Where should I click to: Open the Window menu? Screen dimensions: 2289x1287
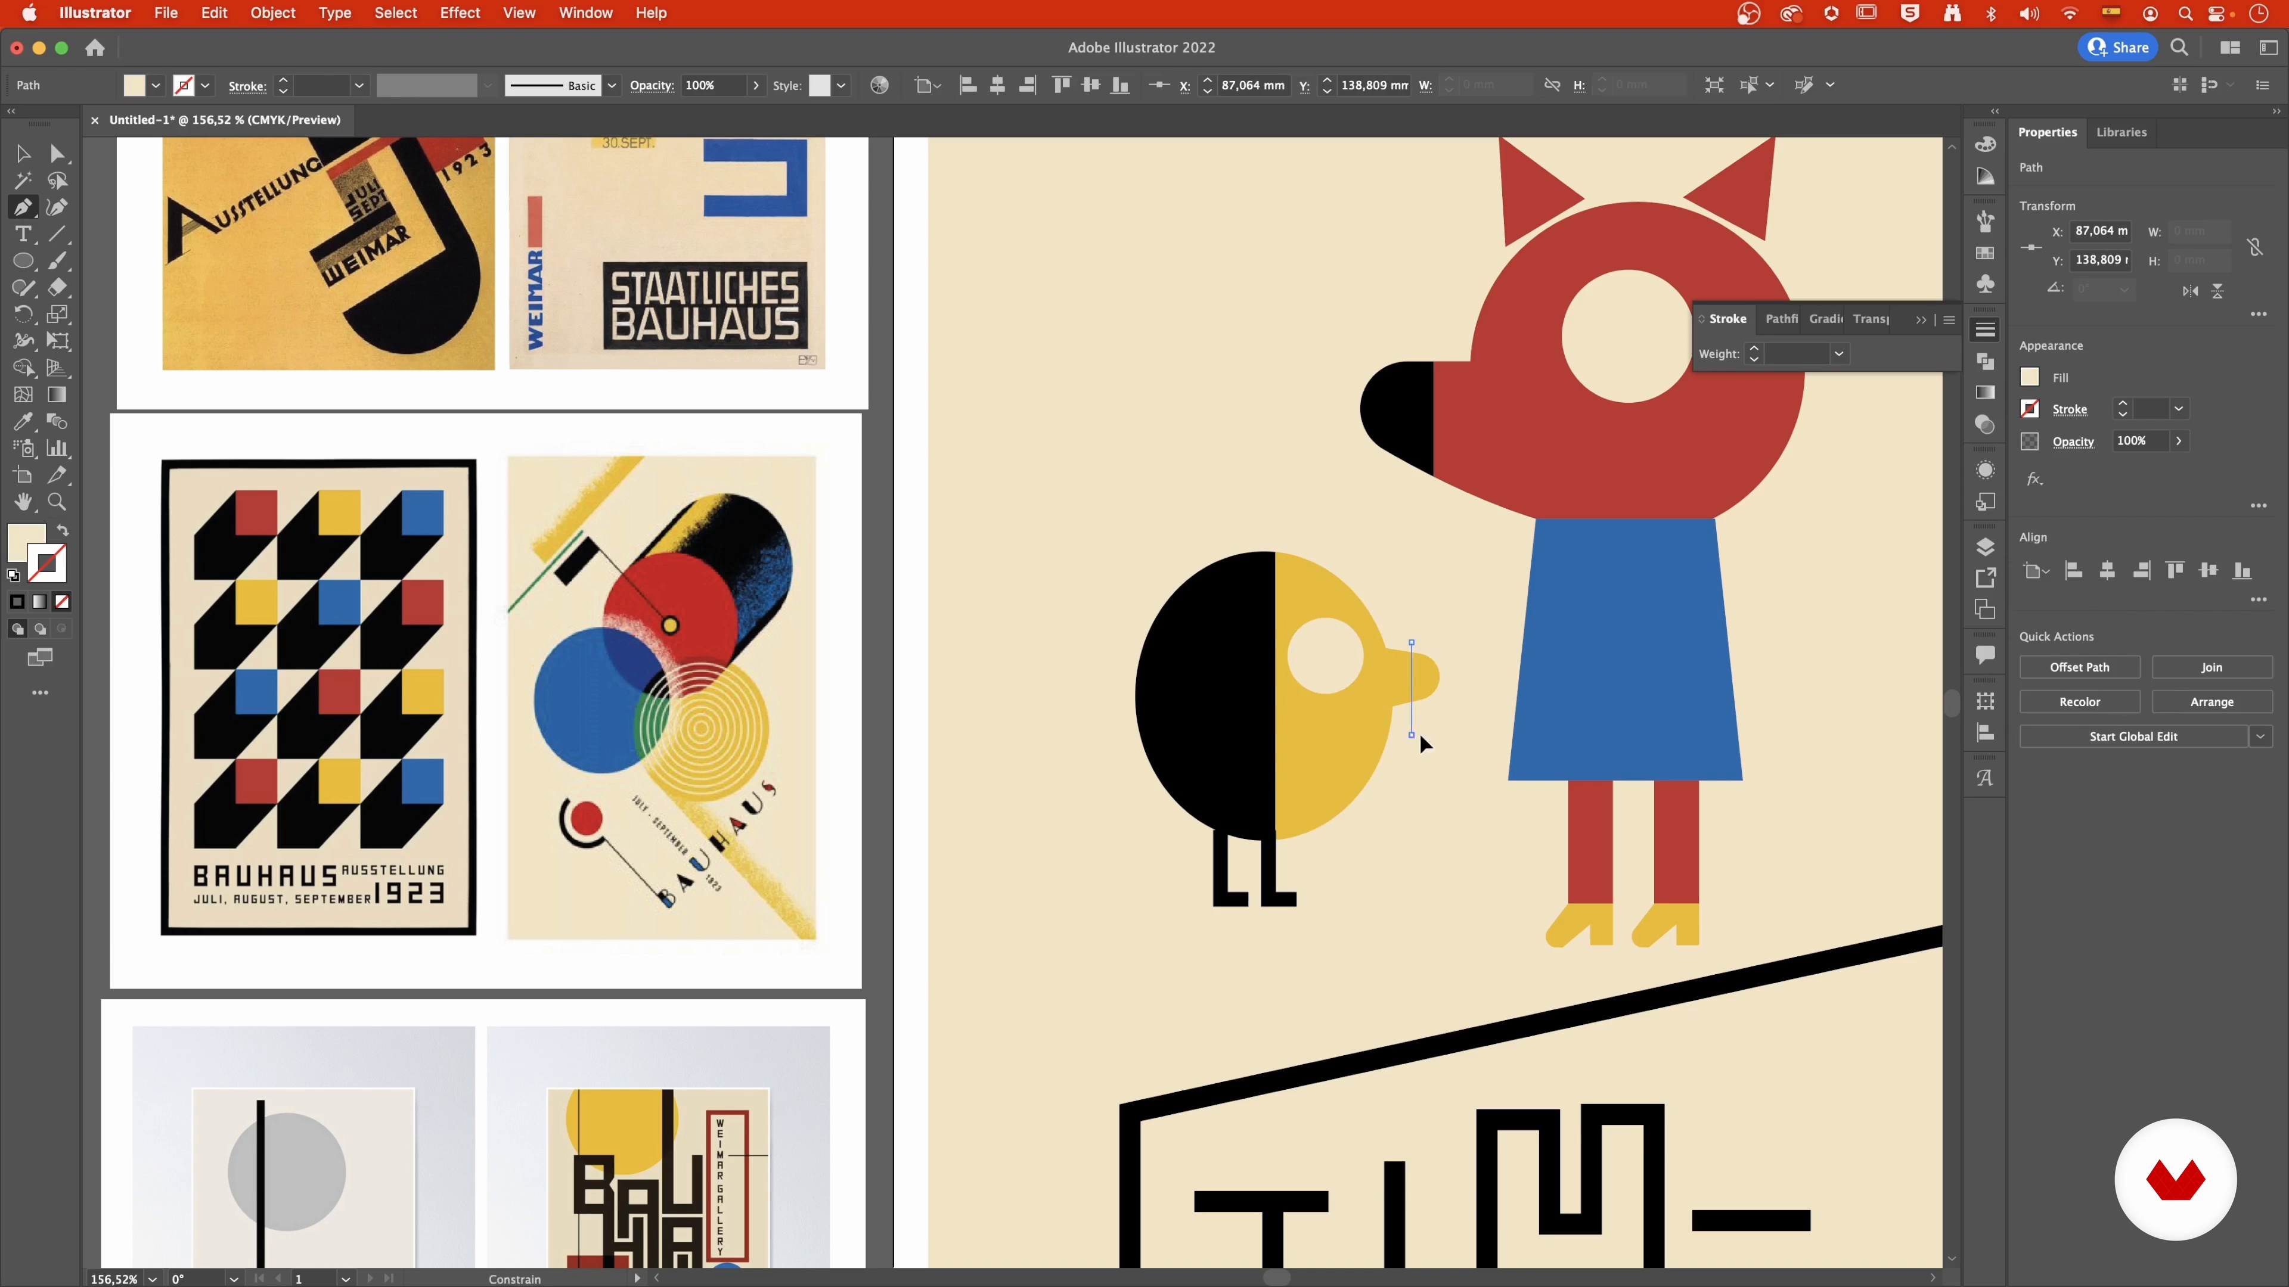coord(585,13)
